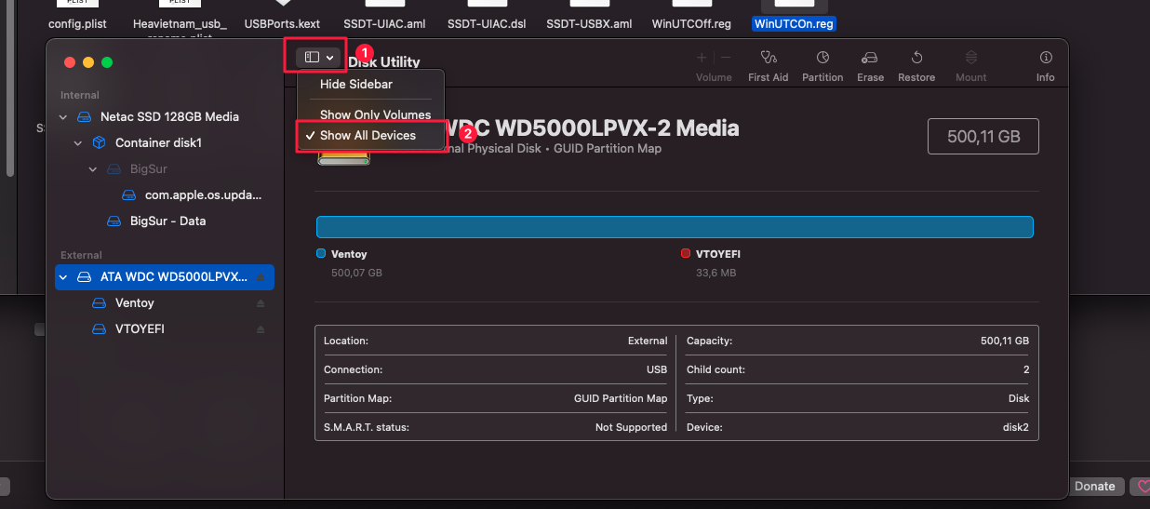Screen dimensions: 1150x509
Task: Select the config.plist file in Finder
Action: click(78, 23)
